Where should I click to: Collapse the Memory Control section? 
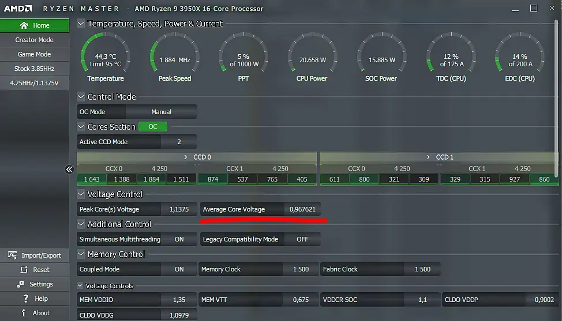pos(81,254)
